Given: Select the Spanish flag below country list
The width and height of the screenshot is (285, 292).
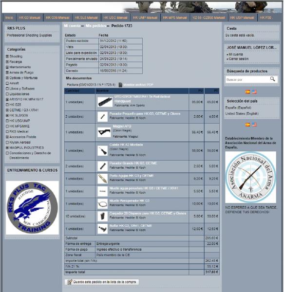Looking at the screenshot, I should (x=247, y=125).
